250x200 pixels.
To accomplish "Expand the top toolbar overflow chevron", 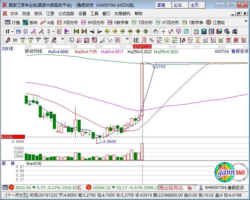I will coord(246,21).
